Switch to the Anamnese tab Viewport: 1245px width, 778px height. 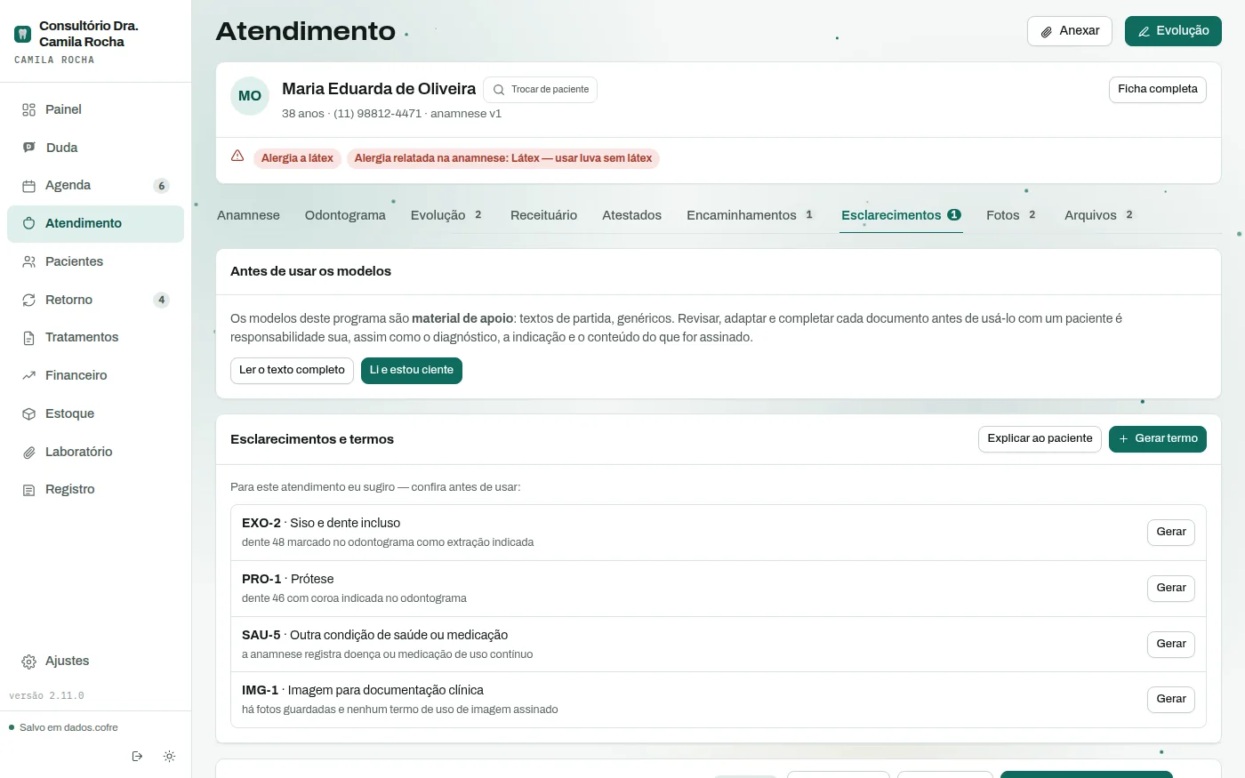pos(248,215)
